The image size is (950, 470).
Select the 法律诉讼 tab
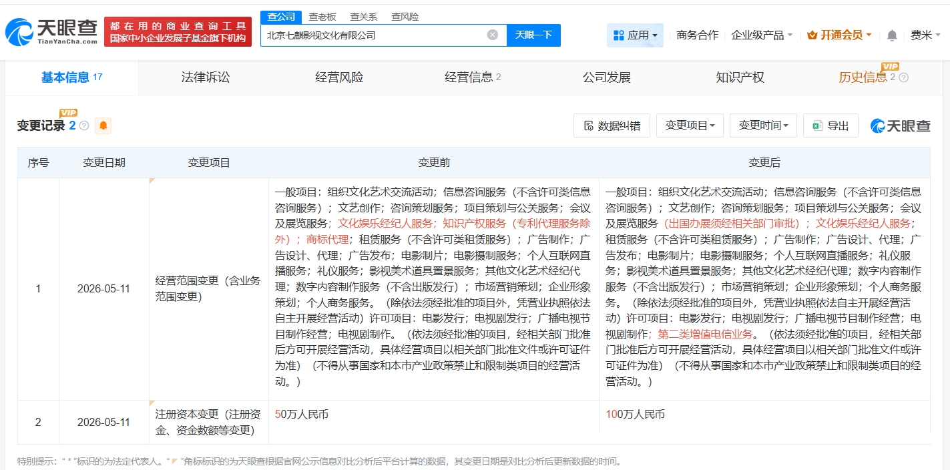pyautogui.click(x=206, y=77)
